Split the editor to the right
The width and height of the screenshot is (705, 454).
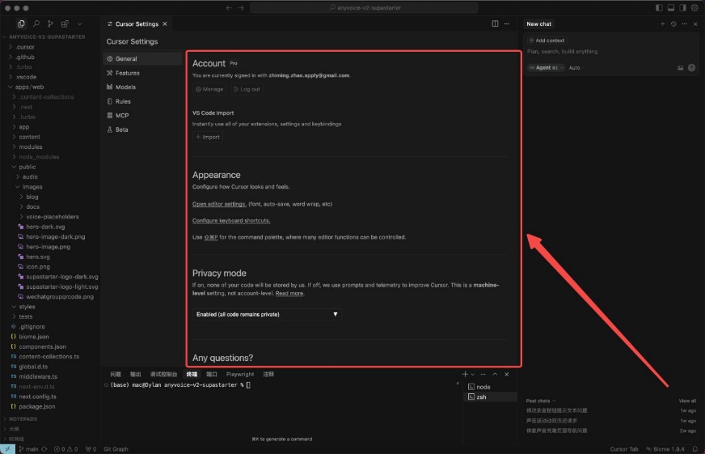(496, 24)
